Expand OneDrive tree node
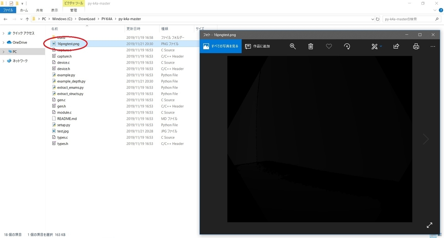 click(4, 42)
